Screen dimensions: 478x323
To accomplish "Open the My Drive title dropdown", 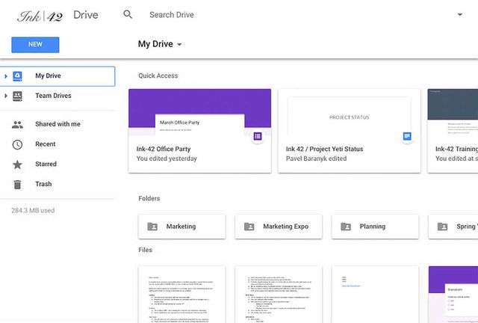I will click(160, 44).
